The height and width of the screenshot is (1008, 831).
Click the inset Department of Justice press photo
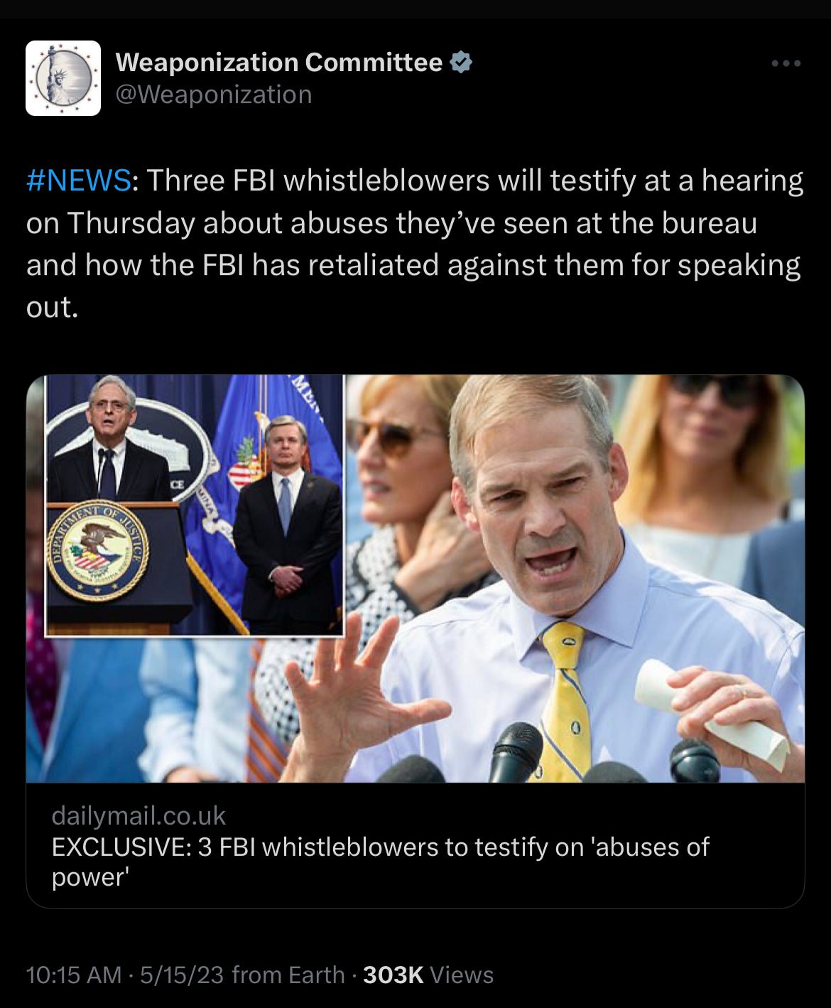(194, 505)
